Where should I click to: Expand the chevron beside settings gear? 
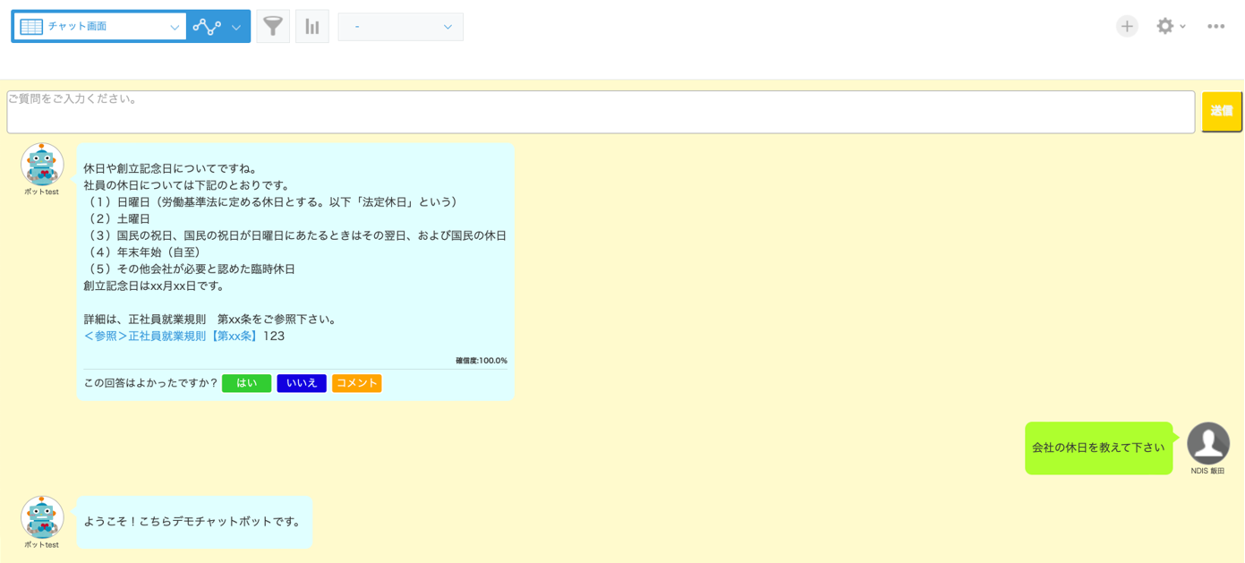tap(1183, 27)
